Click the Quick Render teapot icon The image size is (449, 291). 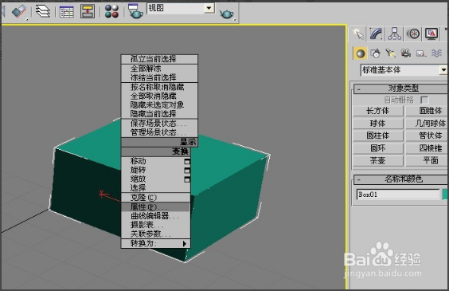coord(226,14)
